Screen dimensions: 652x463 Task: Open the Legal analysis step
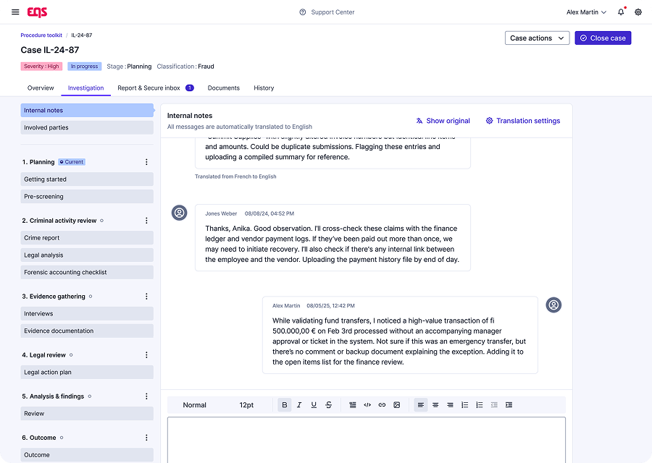click(87, 255)
